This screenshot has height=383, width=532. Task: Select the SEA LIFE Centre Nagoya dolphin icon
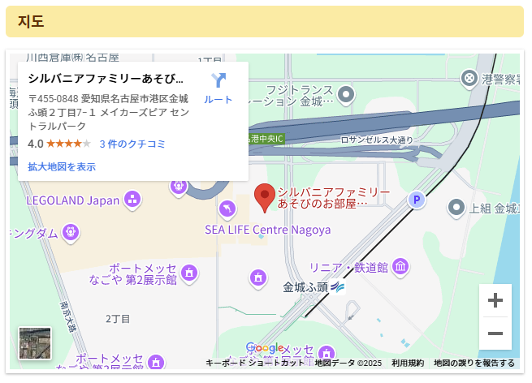pos(227,209)
